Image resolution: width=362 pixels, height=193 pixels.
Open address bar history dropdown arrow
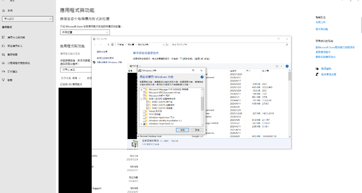pos(163,44)
